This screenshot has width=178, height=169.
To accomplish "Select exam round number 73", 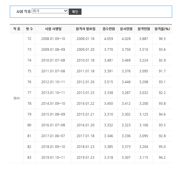I will coord(29,49).
